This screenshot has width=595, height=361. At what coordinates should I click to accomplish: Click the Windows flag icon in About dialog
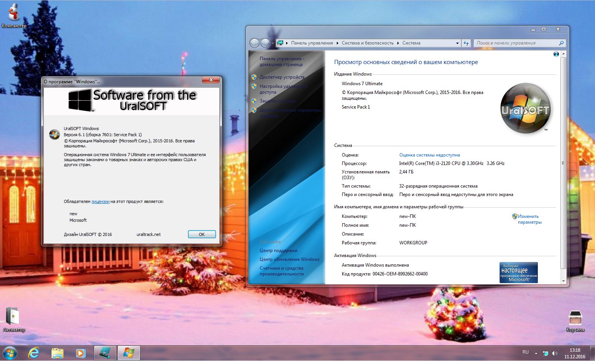pos(54,135)
